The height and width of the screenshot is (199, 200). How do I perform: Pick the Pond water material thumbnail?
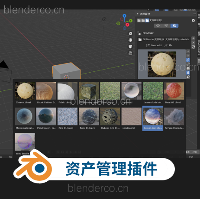click(x=46, y=116)
